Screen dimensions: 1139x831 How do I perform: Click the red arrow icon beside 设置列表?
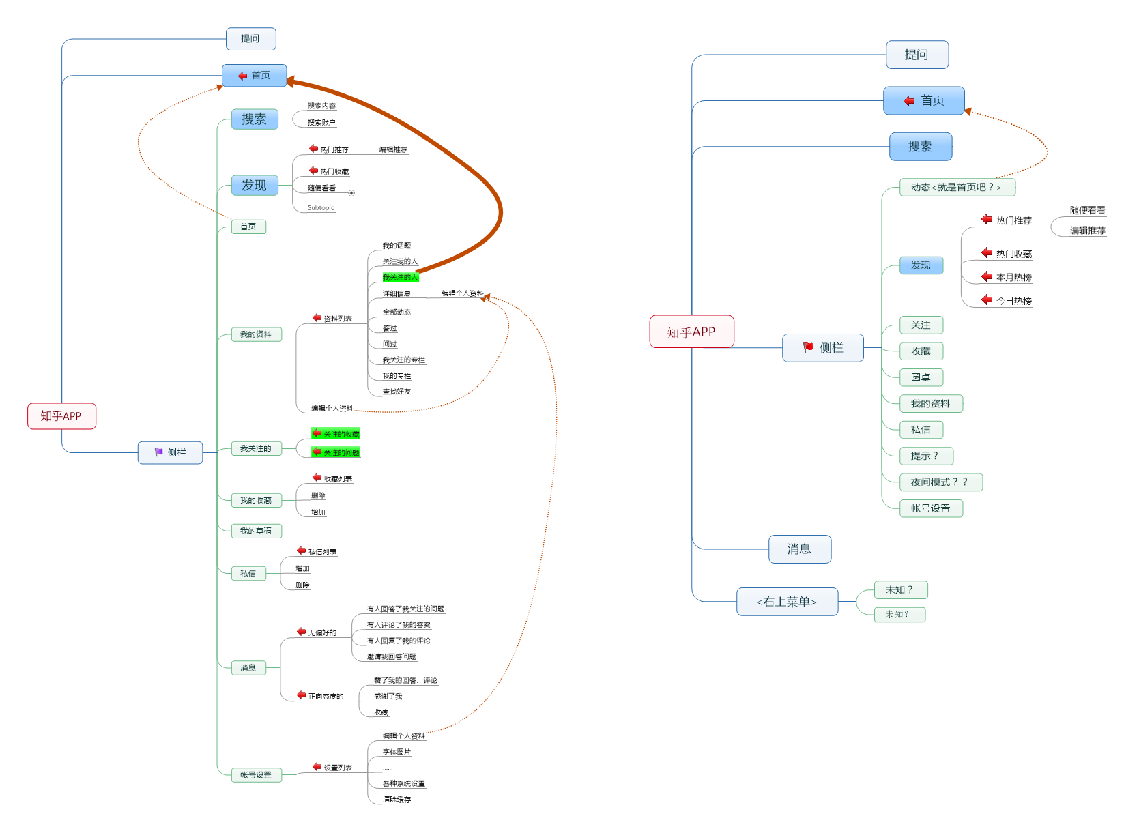(317, 767)
